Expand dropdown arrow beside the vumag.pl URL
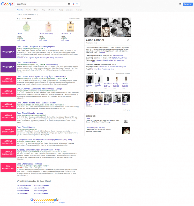194x206 pixels. [x=47, y=115]
